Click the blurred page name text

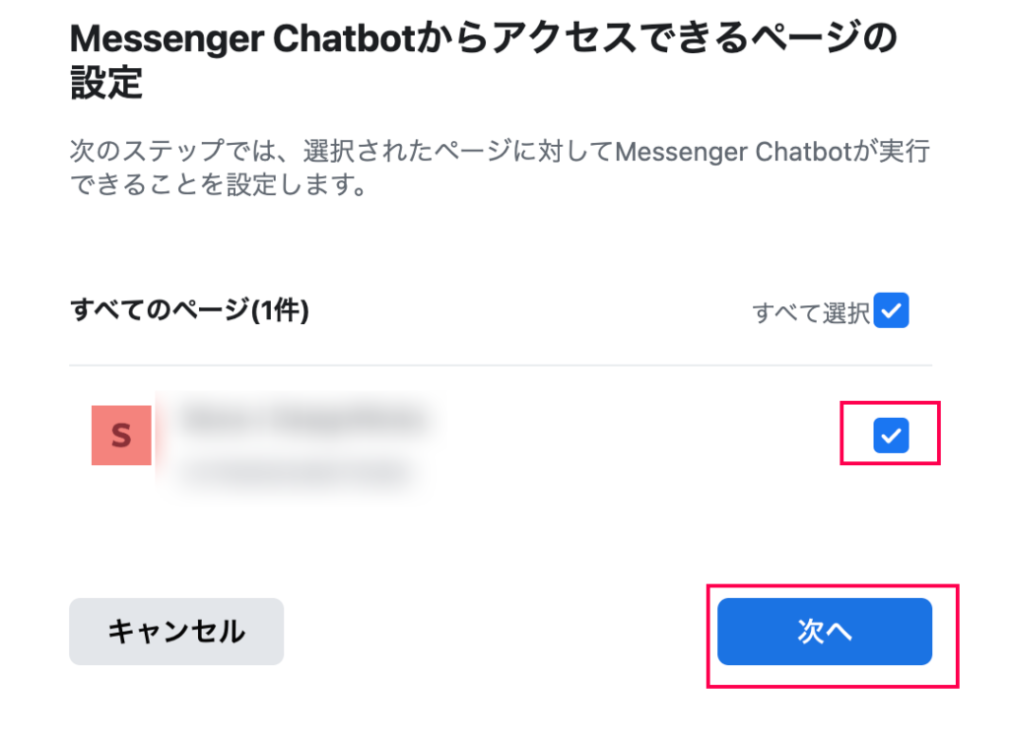pyautogui.click(x=305, y=420)
